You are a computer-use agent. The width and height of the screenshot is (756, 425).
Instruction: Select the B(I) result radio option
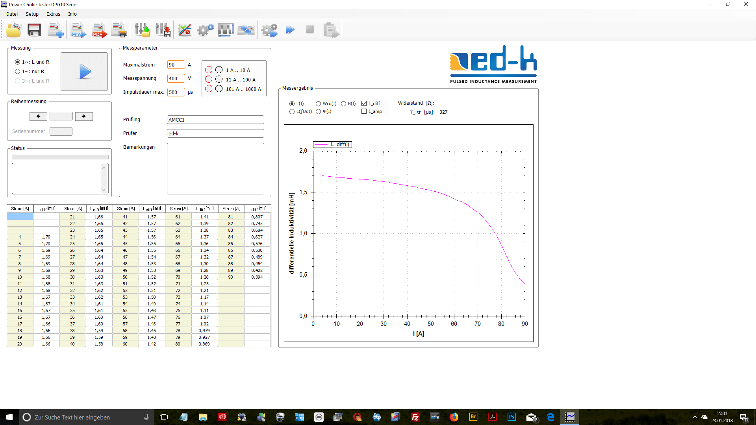tap(344, 104)
